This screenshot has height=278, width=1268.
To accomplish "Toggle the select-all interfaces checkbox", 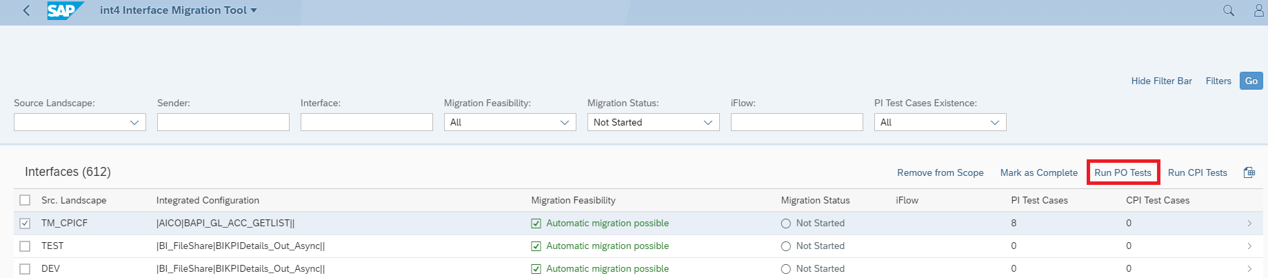I will point(26,200).
